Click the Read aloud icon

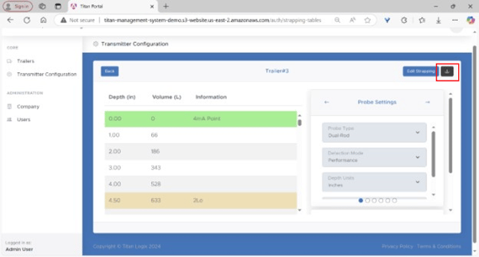pos(352,20)
